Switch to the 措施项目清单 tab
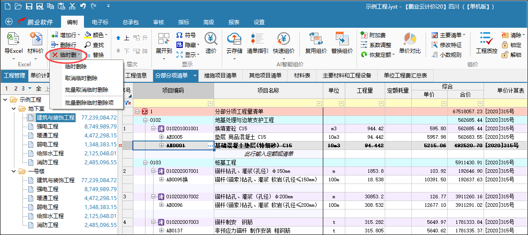 [x=220, y=76]
